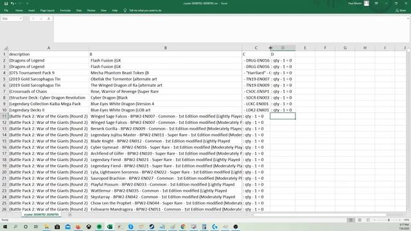Image resolution: width=411 pixels, height=231 pixels.
Task: Open the Insert Function dialog
Action: click(49, 19)
